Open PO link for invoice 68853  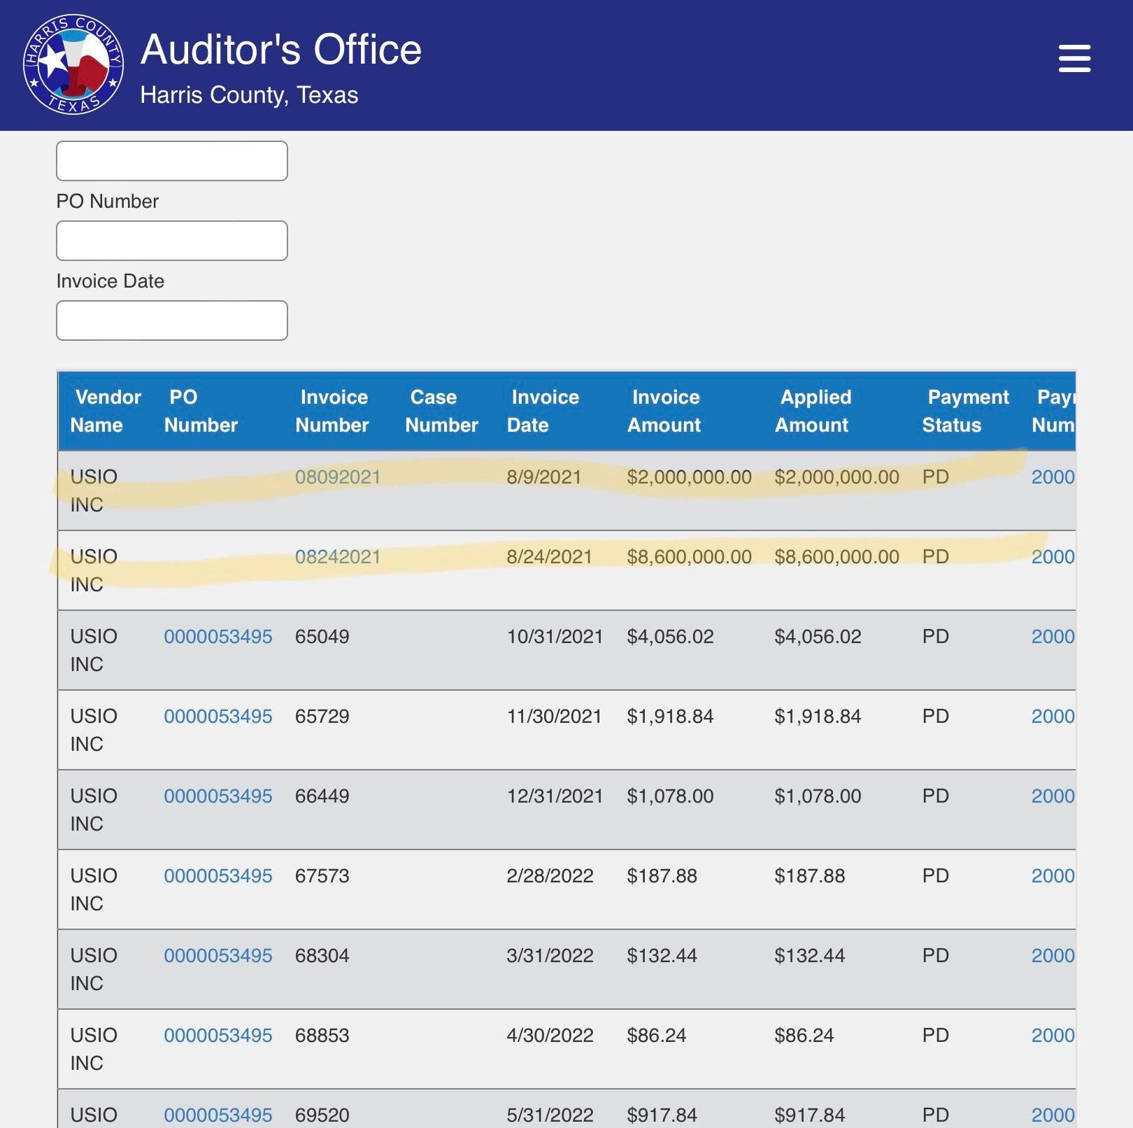click(218, 1036)
